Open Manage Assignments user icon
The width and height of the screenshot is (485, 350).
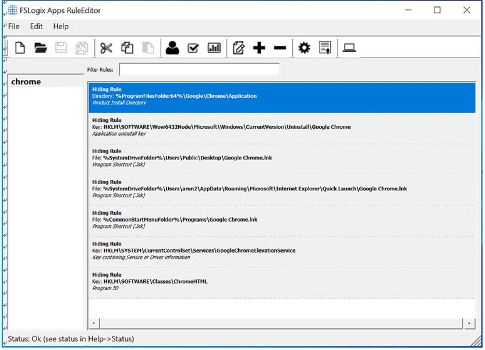(x=172, y=48)
